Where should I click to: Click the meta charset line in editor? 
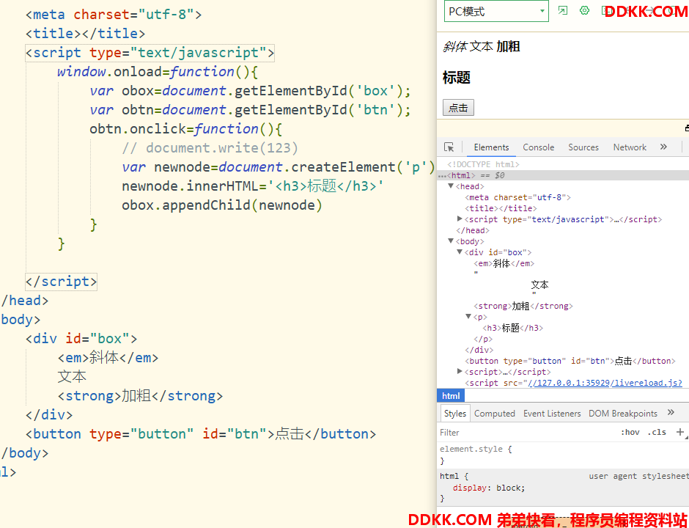114,15
